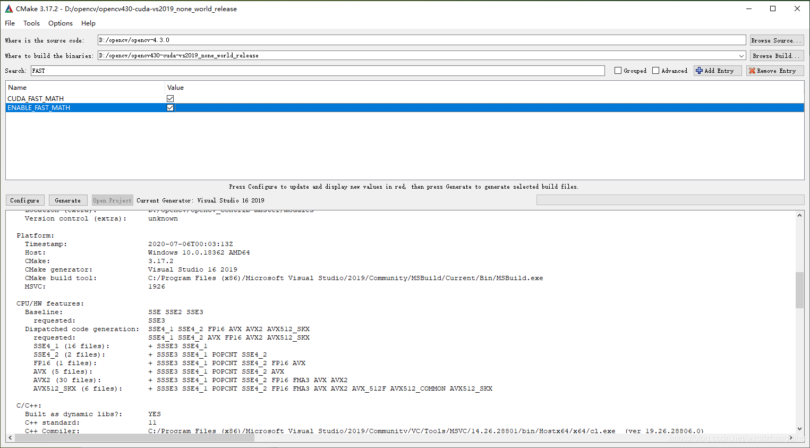Click the source code path field
The image size is (810, 448).
(422, 40)
